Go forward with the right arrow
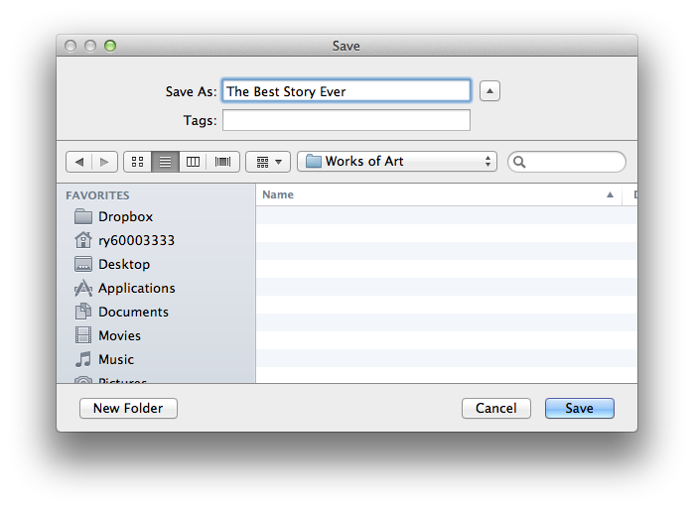694x510 pixels. [104, 162]
